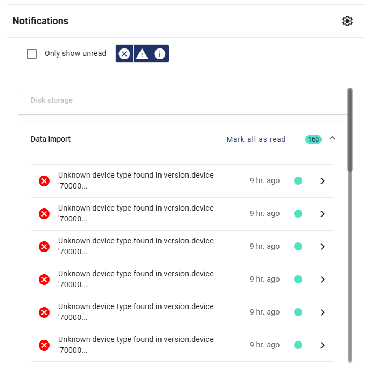
Task: Select the Data import group header
Action: click(51, 139)
